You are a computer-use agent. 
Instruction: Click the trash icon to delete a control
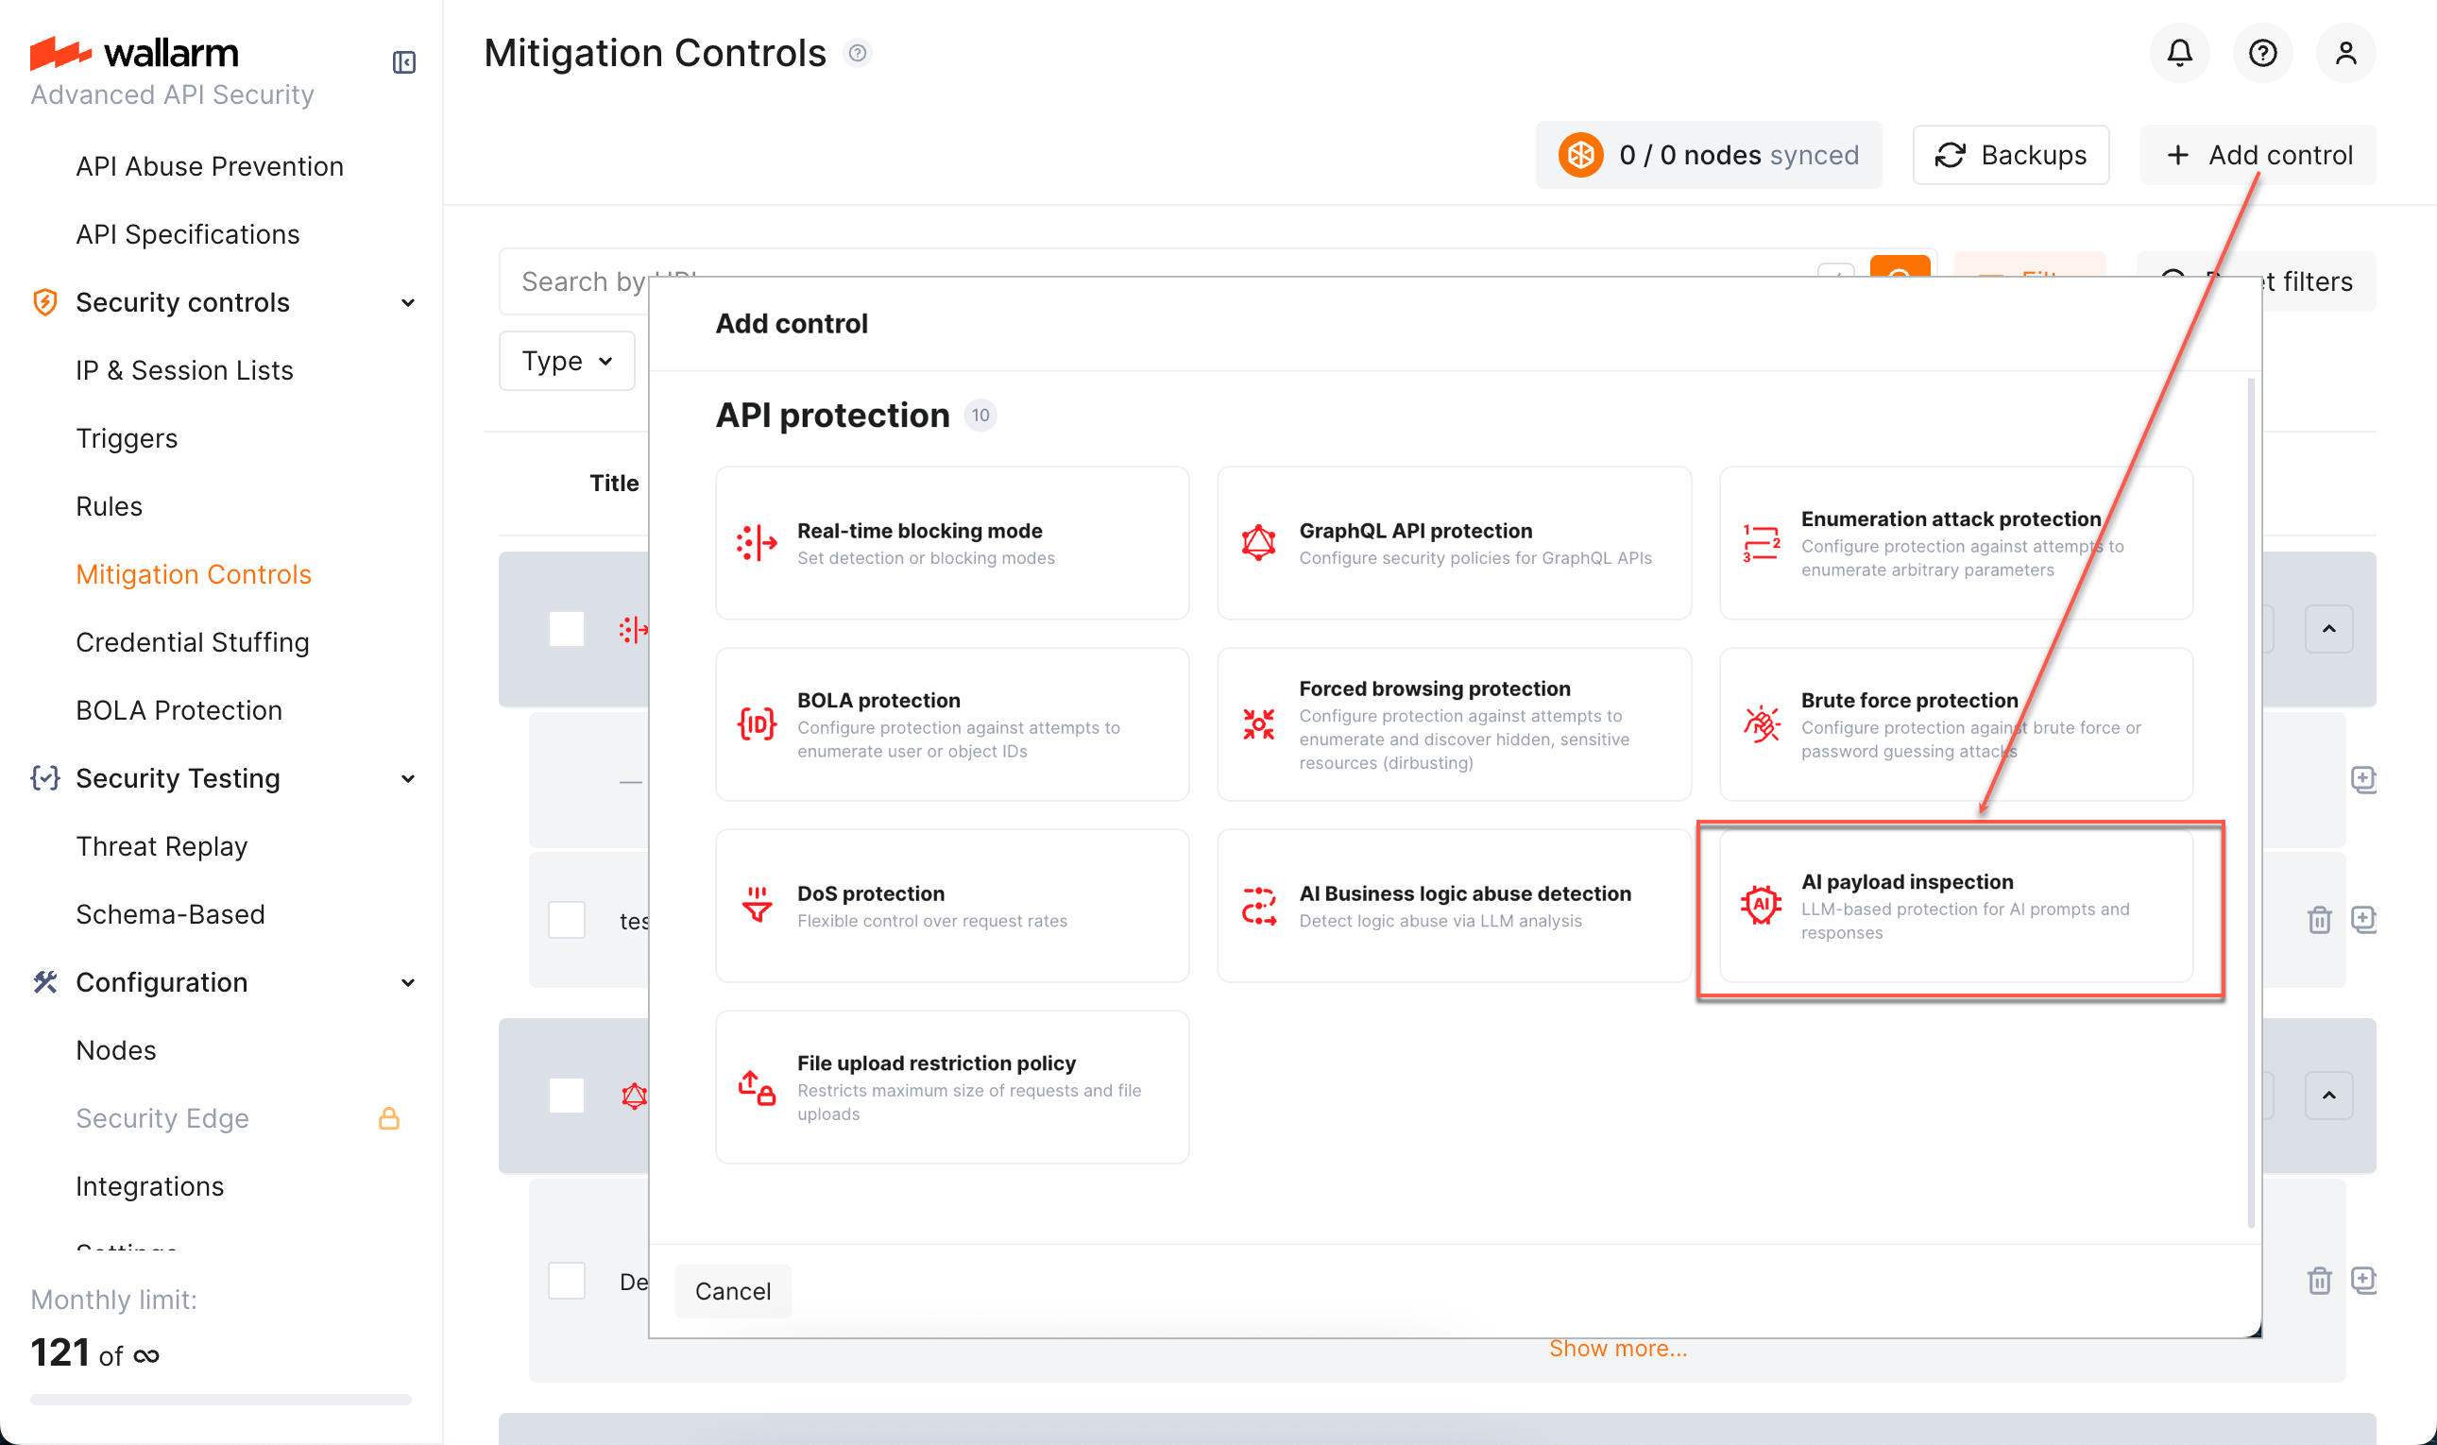click(2320, 919)
